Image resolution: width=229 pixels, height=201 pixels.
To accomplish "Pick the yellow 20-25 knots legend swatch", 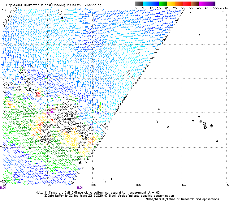I will [171, 4].
